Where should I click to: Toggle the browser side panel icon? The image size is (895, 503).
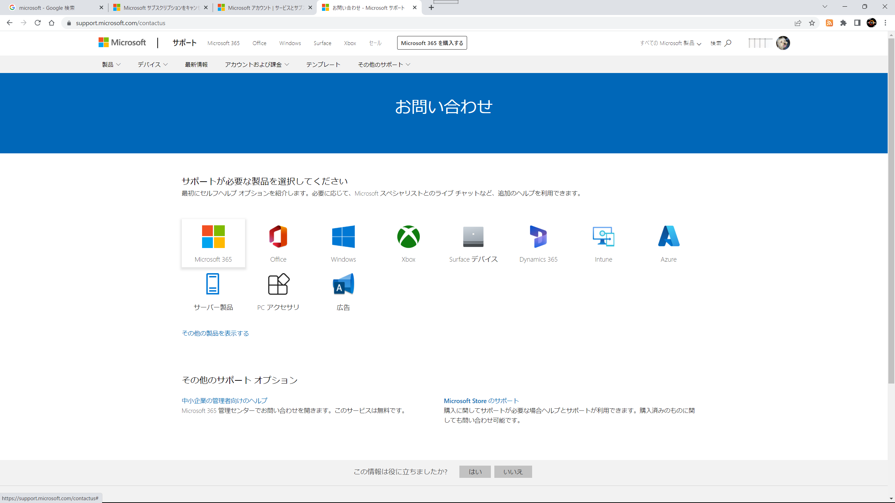(857, 23)
